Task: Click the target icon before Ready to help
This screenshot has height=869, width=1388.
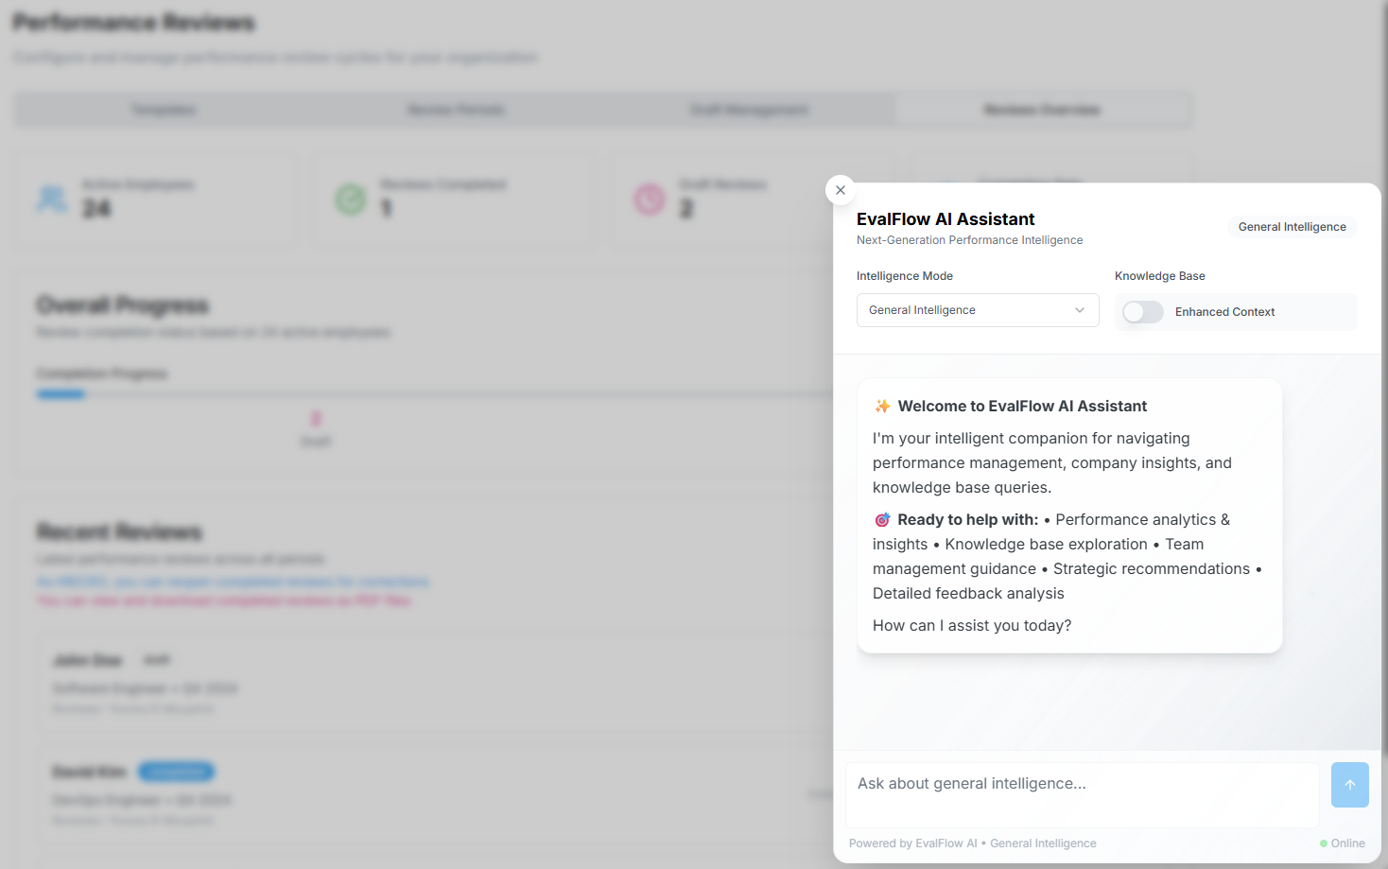Action: pos(882,520)
